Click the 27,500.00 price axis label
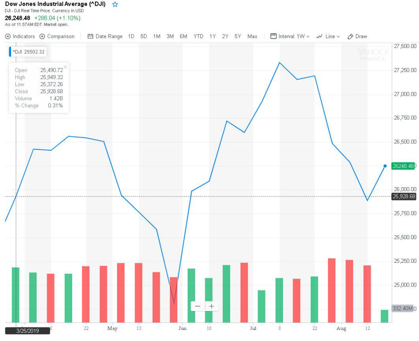Viewport: 419px width, 341px height. pyautogui.click(x=405, y=46)
